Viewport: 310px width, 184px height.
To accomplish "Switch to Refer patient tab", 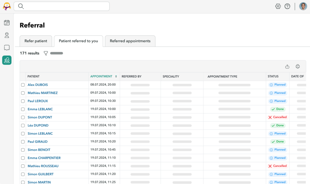I will point(36,41).
